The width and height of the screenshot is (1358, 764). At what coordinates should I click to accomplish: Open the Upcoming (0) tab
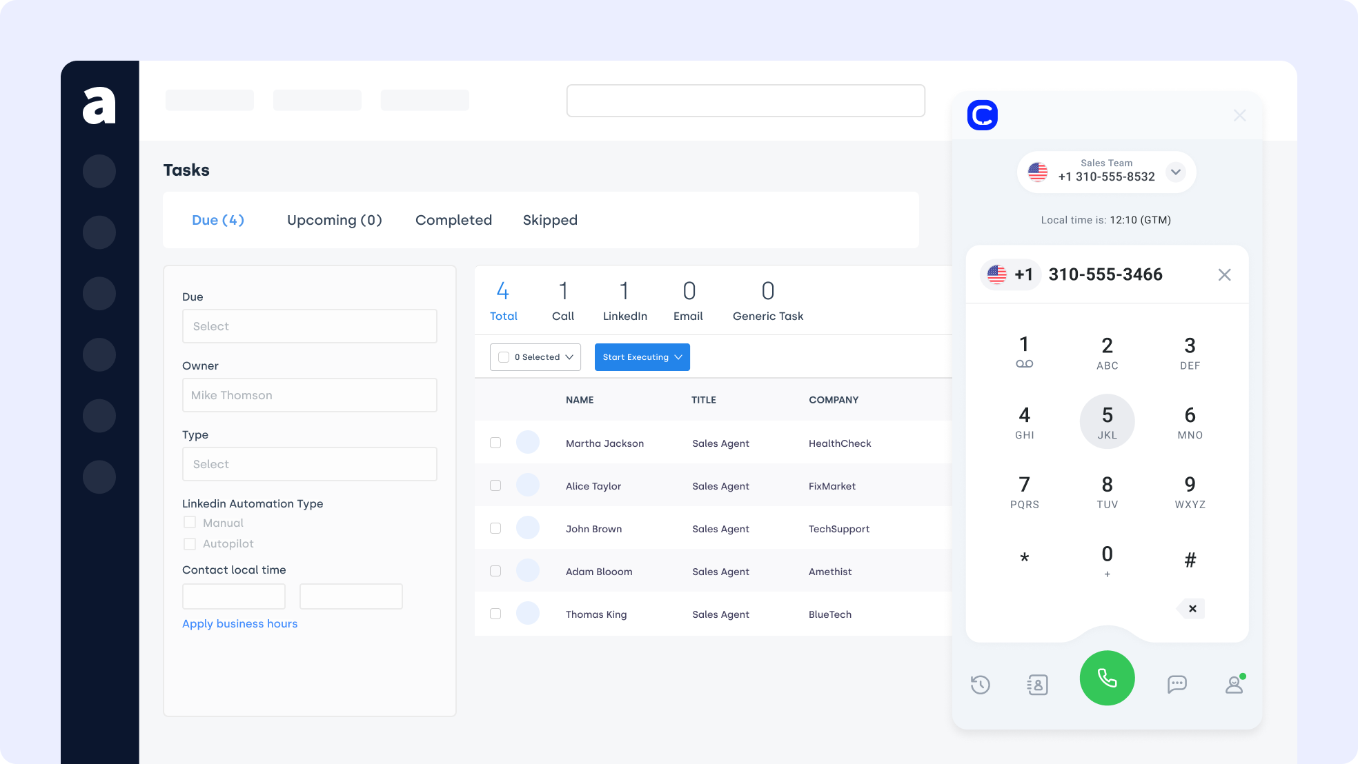pos(334,220)
